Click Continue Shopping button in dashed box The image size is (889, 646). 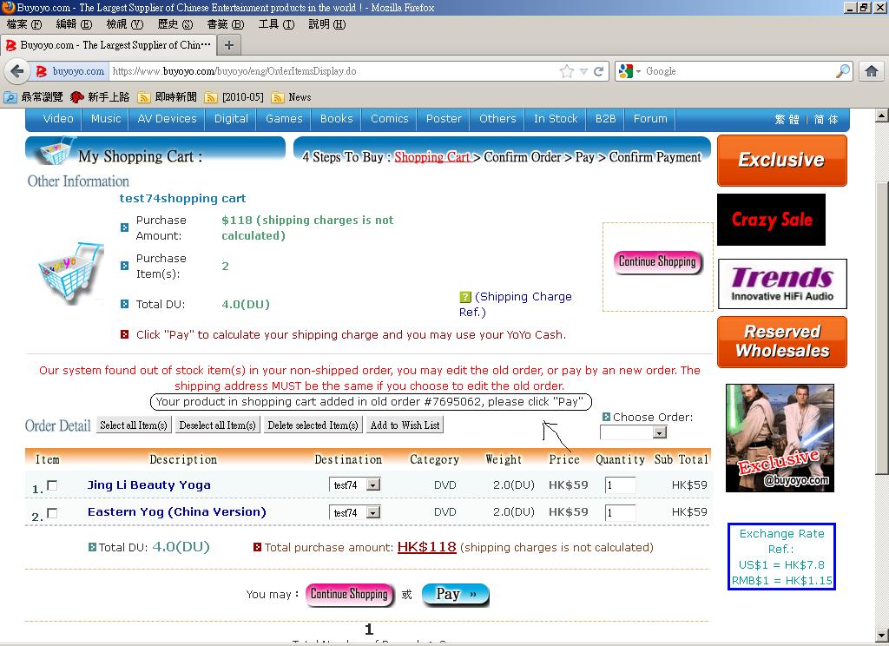pos(658,262)
